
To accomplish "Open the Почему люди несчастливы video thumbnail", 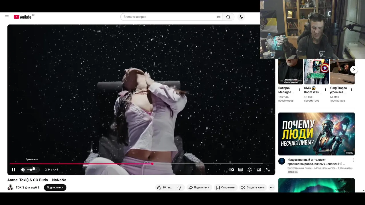I will (317, 134).
